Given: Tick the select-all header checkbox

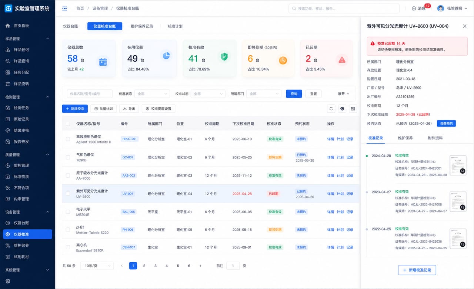Looking at the screenshot, I should (x=68, y=124).
